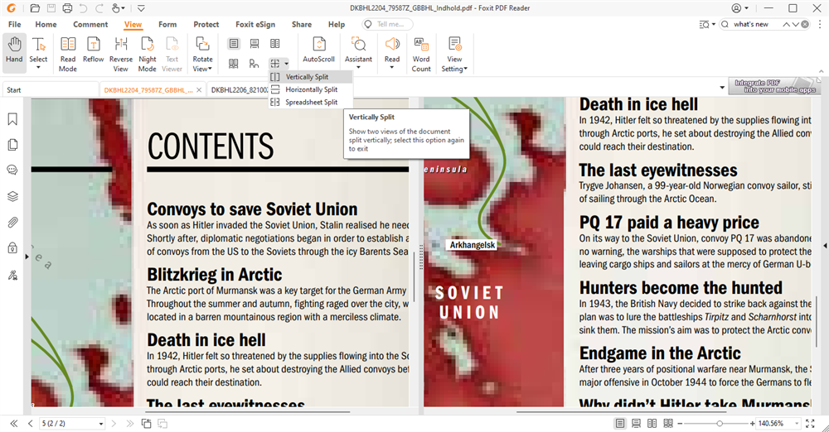Switch to the Comment ribbon tab
This screenshot has height=432, width=829.
90,25
